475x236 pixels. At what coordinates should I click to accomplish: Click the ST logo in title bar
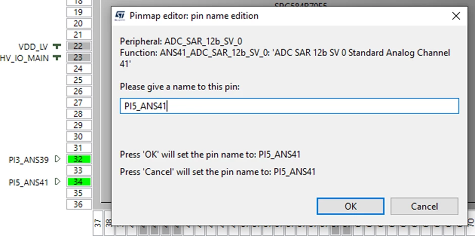click(120, 16)
